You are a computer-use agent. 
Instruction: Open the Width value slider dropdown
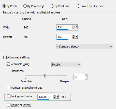point(76,27)
